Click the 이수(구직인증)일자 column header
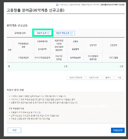This screenshot has width=128, height=139. point(42,58)
